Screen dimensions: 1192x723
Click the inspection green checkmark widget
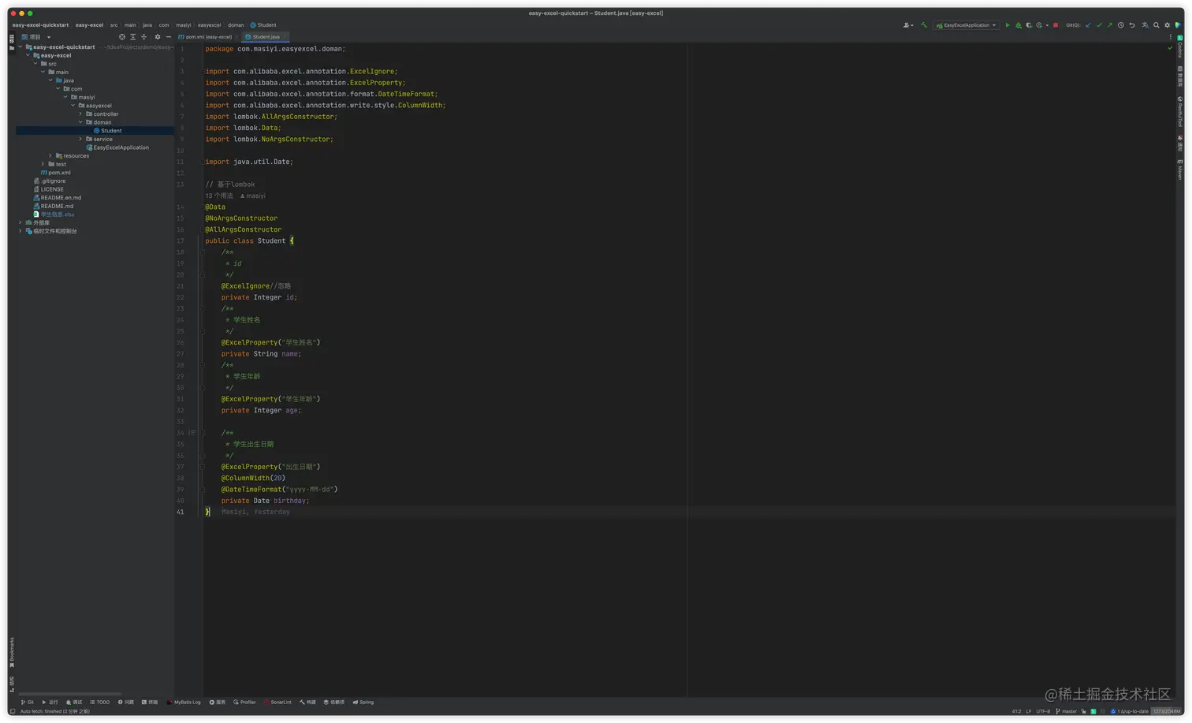tap(1170, 49)
